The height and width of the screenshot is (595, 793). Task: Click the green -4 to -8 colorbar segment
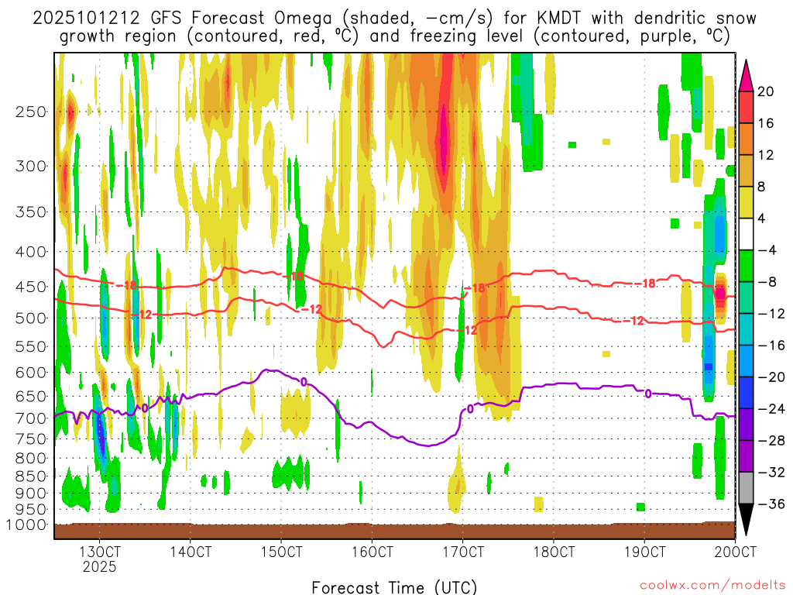coord(746,267)
